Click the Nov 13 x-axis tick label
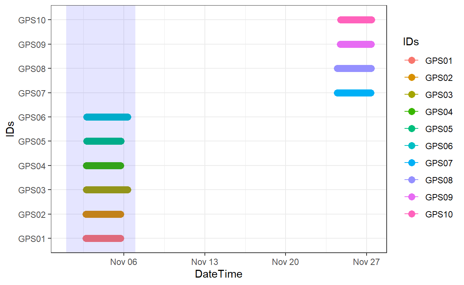The height and width of the screenshot is (285, 464). (204, 262)
